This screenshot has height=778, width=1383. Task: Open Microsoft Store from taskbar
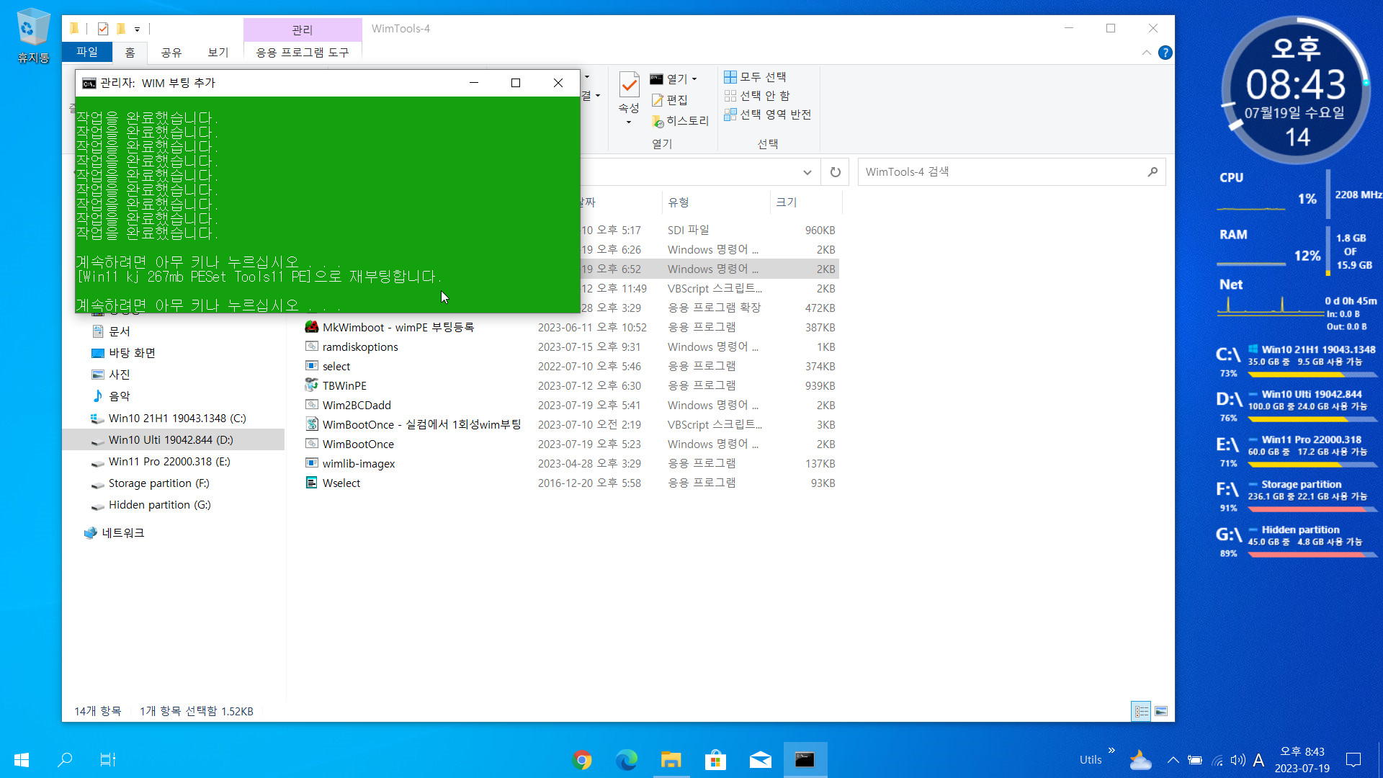point(715,760)
